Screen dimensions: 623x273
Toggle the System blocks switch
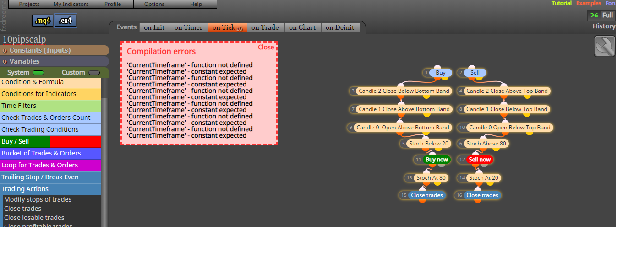38,73
